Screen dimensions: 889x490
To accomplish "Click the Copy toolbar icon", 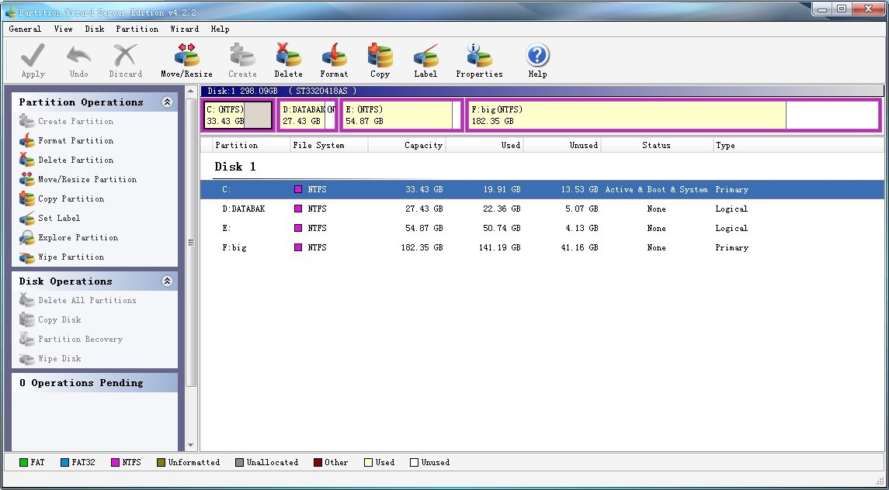I will tap(380, 56).
